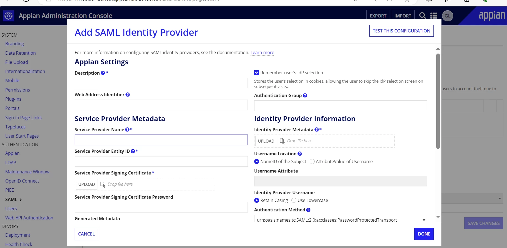Open the Authentication Method dropdown
Viewport: 507px width, 248px height.
(x=340, y=219)
